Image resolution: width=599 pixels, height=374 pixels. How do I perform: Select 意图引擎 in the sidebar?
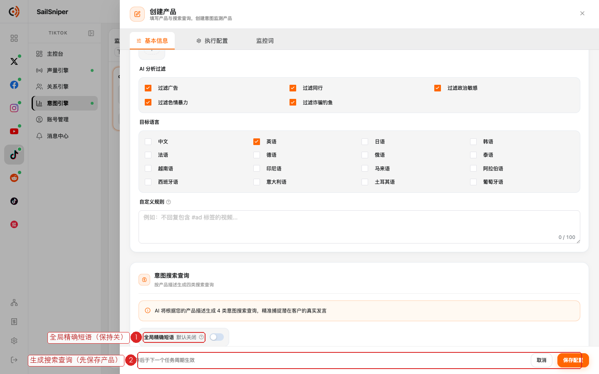(64, 103)
